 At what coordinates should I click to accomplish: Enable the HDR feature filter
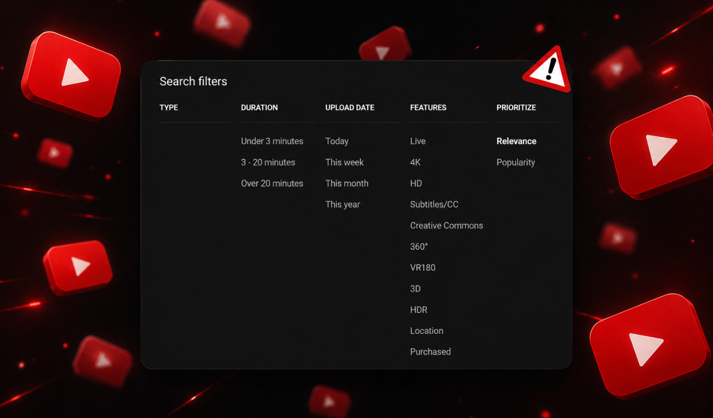coord(419,310)
